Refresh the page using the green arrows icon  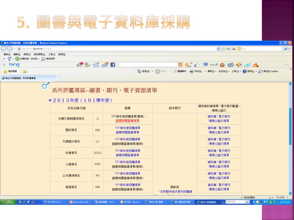(x=228, y=49)
